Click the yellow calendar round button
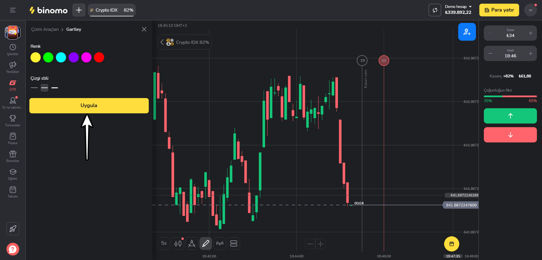This screenshot has height=260, width=542. click(452, 244)
